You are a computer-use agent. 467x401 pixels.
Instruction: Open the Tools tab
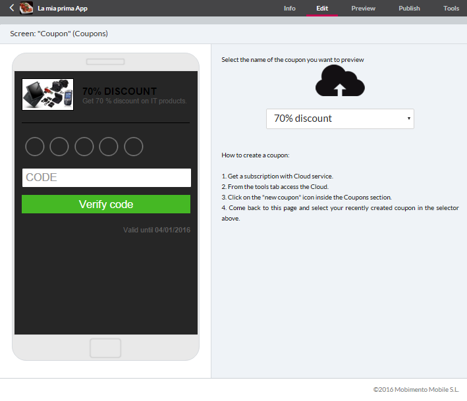(451, 9)
